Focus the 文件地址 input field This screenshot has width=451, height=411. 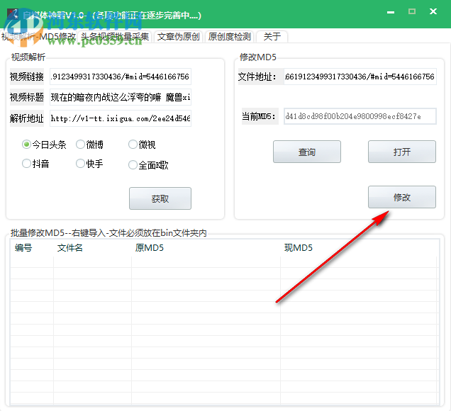click(x=360, y=77)
